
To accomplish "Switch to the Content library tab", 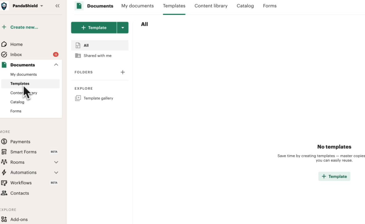I will click(211, 6).
